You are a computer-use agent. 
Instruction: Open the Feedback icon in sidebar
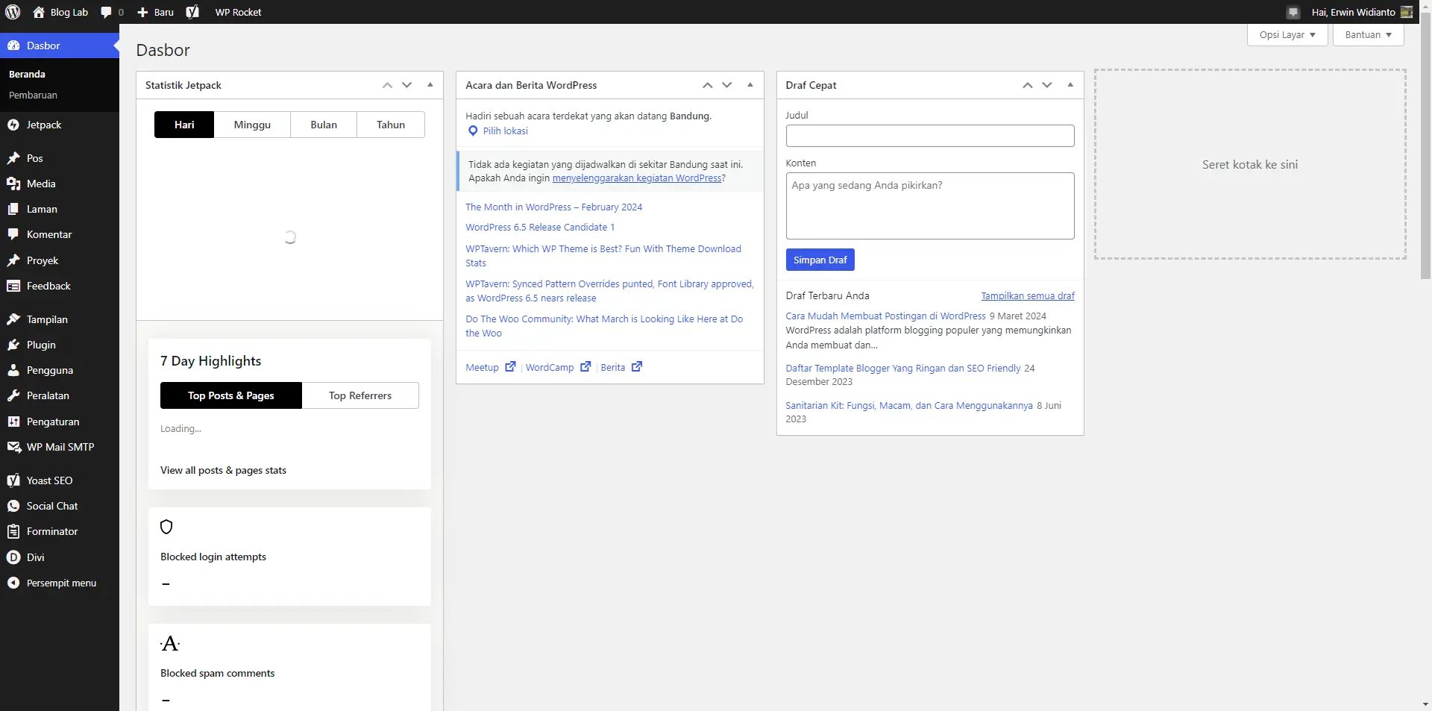(13, 286)
